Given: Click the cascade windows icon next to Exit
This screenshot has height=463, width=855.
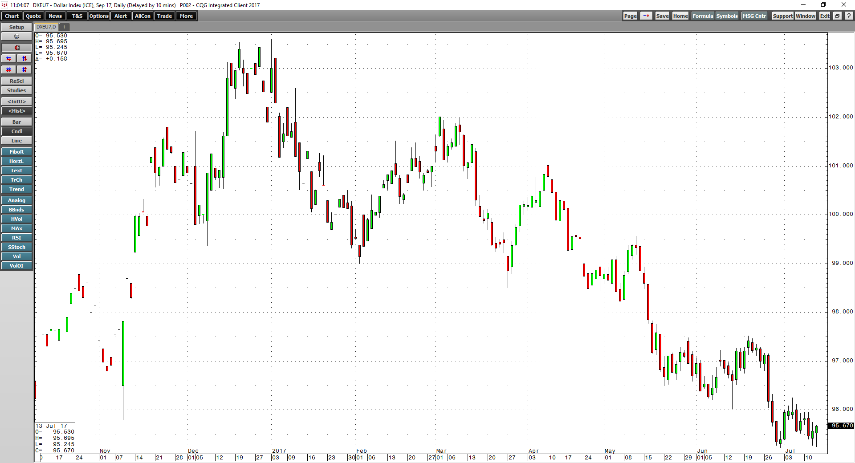Looking at the screenshot, I should pyautogui.click(x=837, y=16).
